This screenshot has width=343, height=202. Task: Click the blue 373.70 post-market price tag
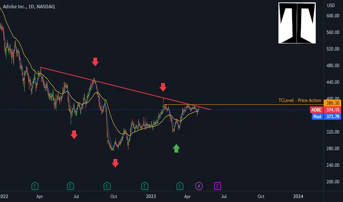(x=332, y=117)
